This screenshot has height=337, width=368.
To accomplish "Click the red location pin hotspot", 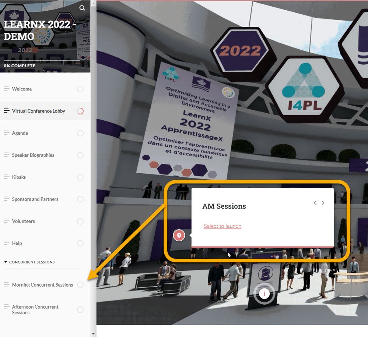I will (179, 235).
